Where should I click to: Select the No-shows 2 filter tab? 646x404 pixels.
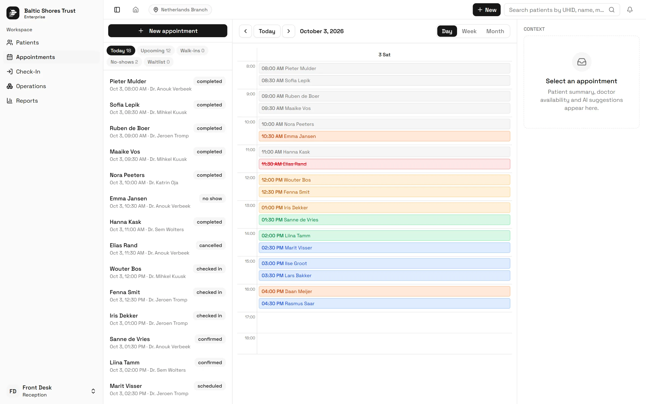(124, 62)
